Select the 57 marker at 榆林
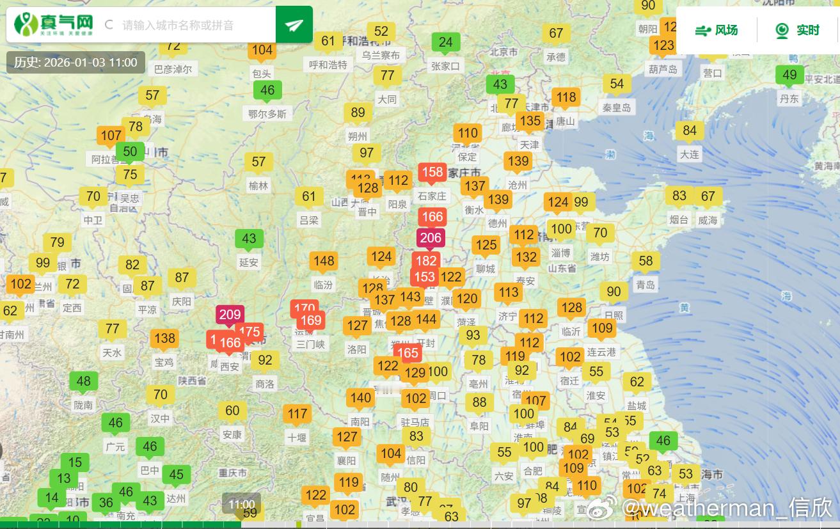 click(258, 163)
